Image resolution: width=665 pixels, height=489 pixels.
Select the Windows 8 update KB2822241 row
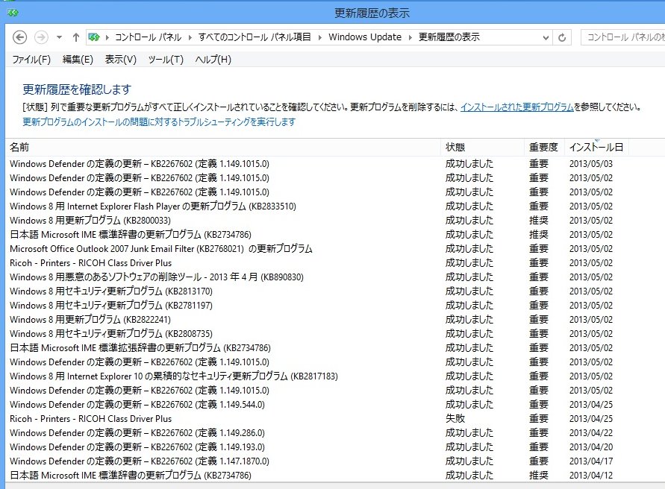[x=318, y=320]
